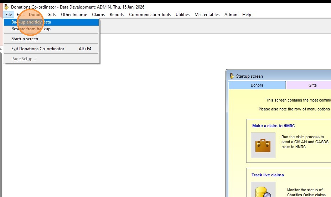Open the Claims menu
The height and width of the screenshot is (197, 331).
click(98, 15)
